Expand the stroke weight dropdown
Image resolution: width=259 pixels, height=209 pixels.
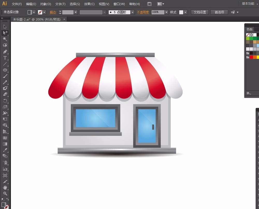76,12
